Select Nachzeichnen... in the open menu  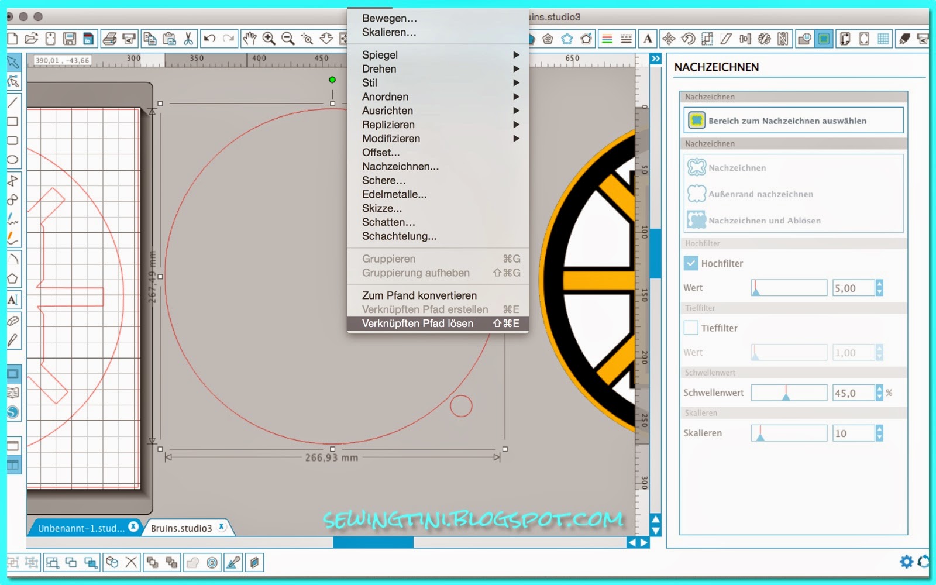438,167
